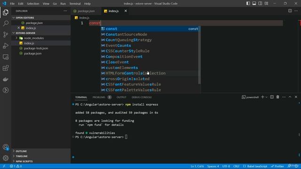Open the Manage settings gear
301x169 pixels.
pyautogui.click(x=6, y=158)
